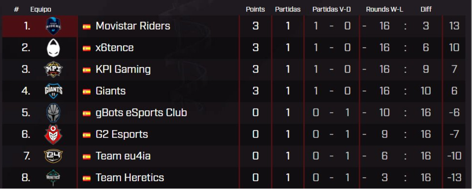
Task: Open the KPI Gaming team link
Action: click(x=123, y=70)
